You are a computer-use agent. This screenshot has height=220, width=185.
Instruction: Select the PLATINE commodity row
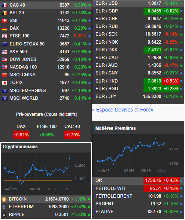point(138,212)
